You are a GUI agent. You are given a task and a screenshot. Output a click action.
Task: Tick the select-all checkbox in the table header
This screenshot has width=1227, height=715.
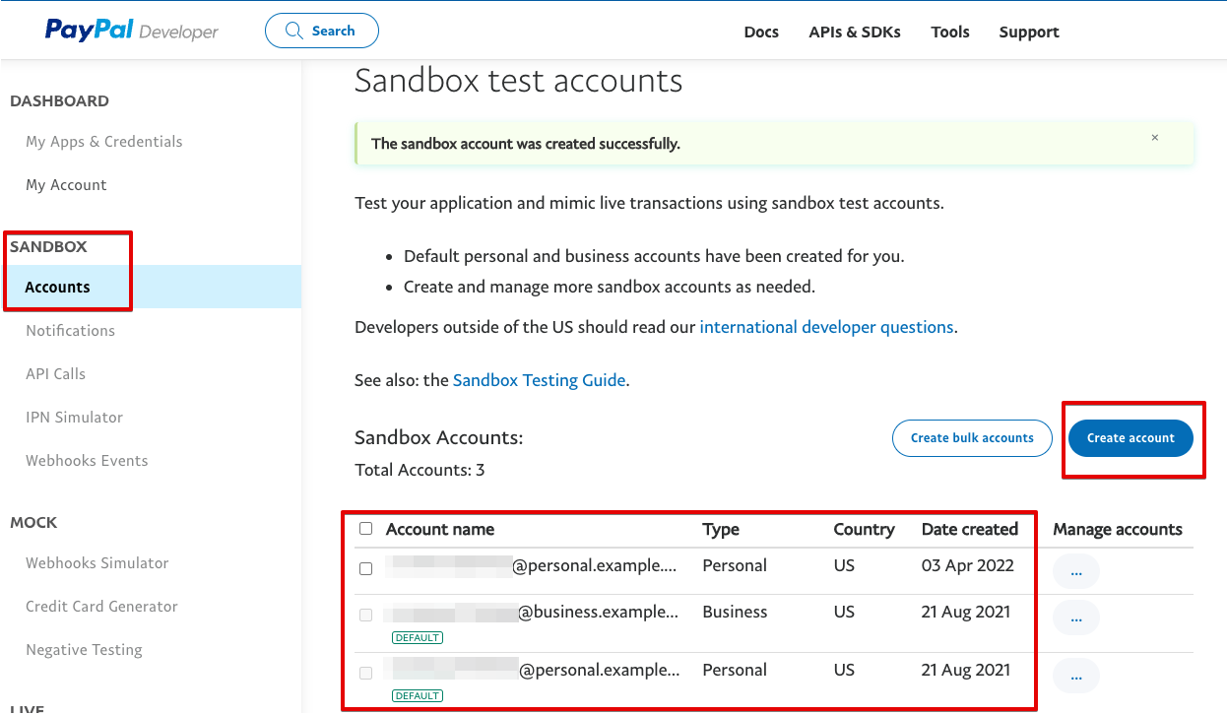click(x=366, y=529)
